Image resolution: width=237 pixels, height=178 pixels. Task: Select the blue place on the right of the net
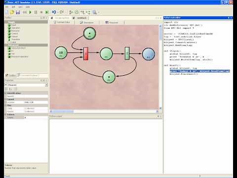click(x=148, y=54)
